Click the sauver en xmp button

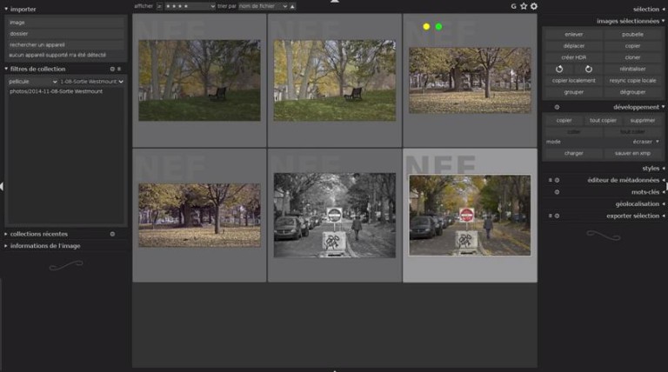pos(632,153)
